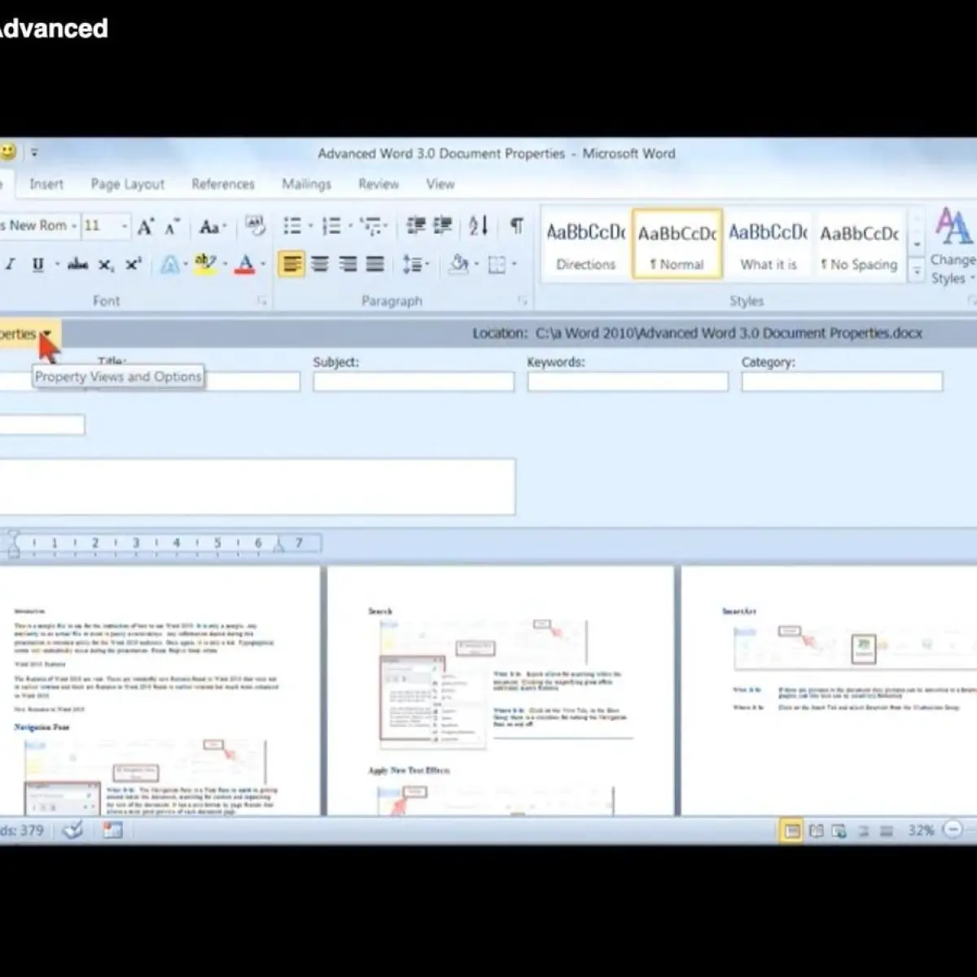Click the Keywords input field
The height and width of the screenshot is (977, 977).
(628, 381)
